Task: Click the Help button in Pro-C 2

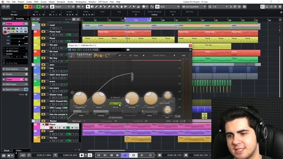Action: tap(184, 55)
